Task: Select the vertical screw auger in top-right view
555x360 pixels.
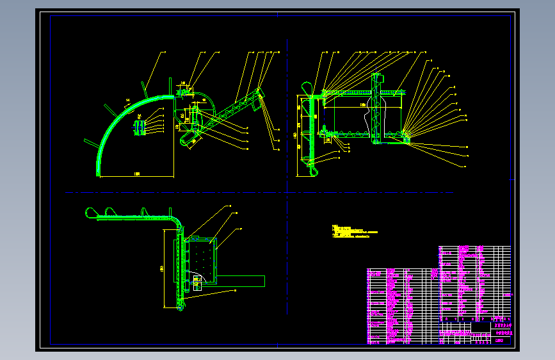Action: tap(377, 108)
